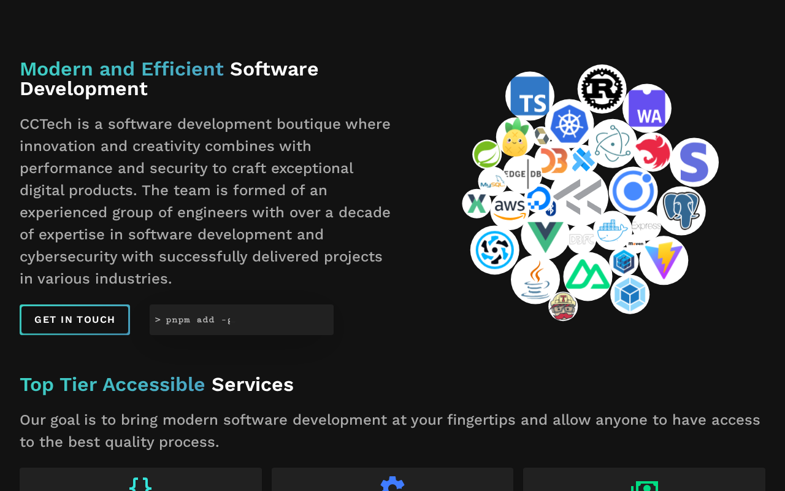The width and height of the screenshot is (785, 491).
Task: Select the Express logo bubble
Action: (x=646, y=226)
